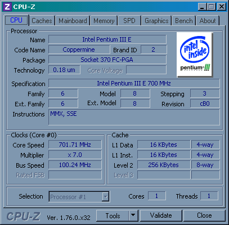Image resolution: width=229 pixels, height=225 pixels.
Task: Select the Memory tab
Action: click(104, 21)
